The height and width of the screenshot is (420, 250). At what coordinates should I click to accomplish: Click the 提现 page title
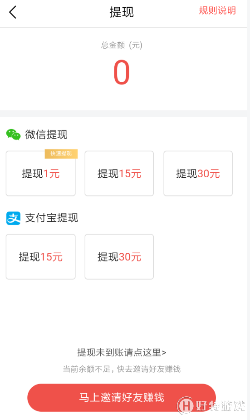pos(122,12)
